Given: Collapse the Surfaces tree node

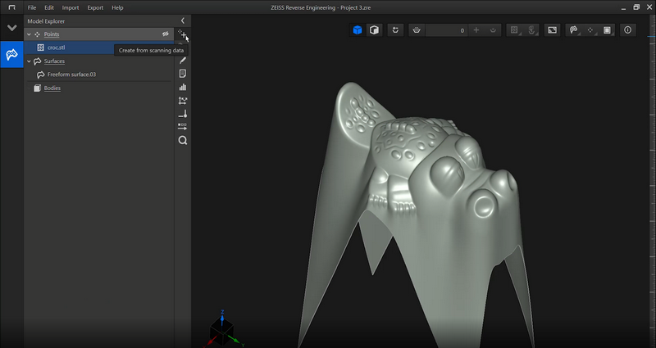Looking at the screenshot, I should (x=29, y=61).
